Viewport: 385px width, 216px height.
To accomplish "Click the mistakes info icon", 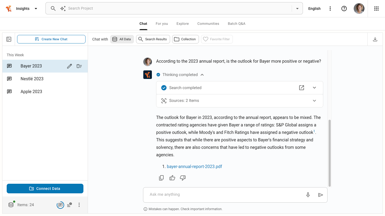I will [145, 209].
